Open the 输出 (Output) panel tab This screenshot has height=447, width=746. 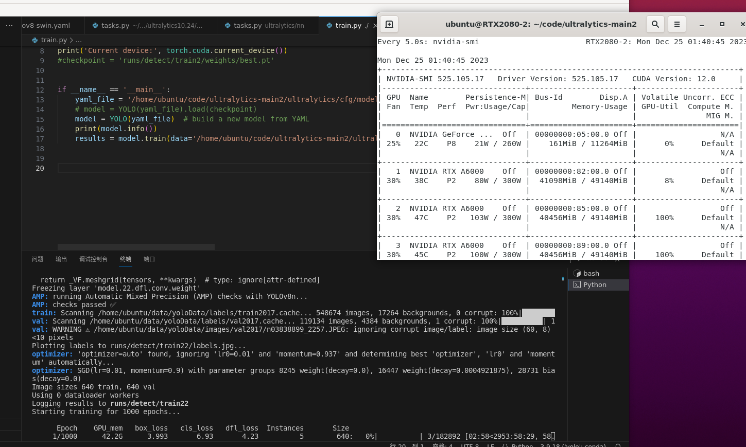click(61, 259)
